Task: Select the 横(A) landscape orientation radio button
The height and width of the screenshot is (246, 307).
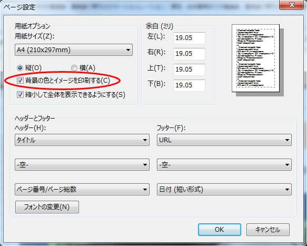Action: click(x=74, y=68)
